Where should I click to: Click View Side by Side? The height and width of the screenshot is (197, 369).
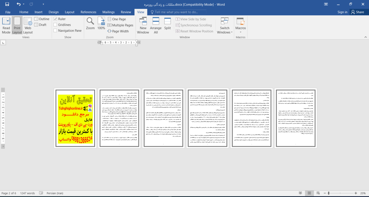tap(191, 19)
